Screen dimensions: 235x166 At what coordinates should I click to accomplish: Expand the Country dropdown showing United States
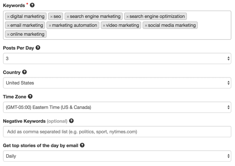(x=117, y=83)
